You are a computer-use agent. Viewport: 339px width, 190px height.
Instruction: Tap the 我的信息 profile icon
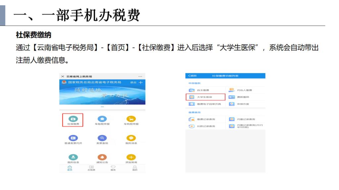73,157
